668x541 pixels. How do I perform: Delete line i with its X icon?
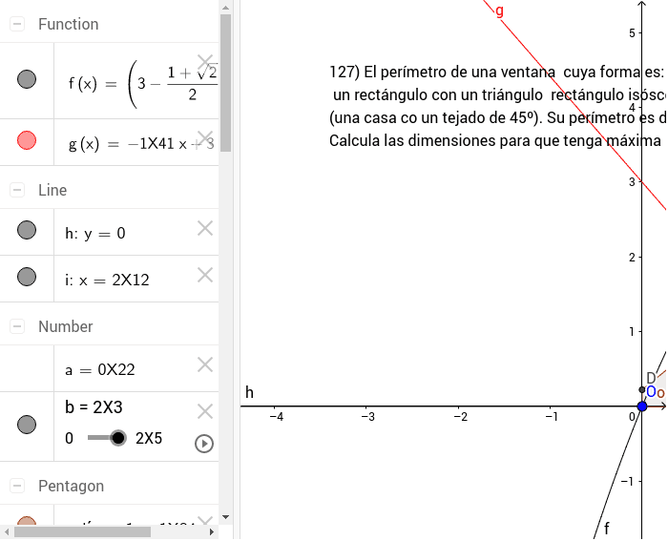tap(205, 275)
